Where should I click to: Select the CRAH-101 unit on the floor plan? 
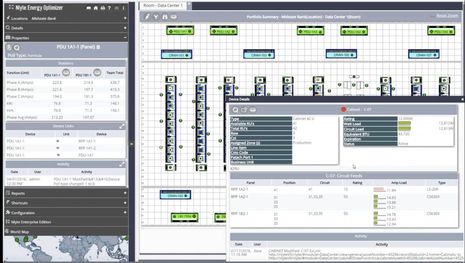click(x=176, y=55)
